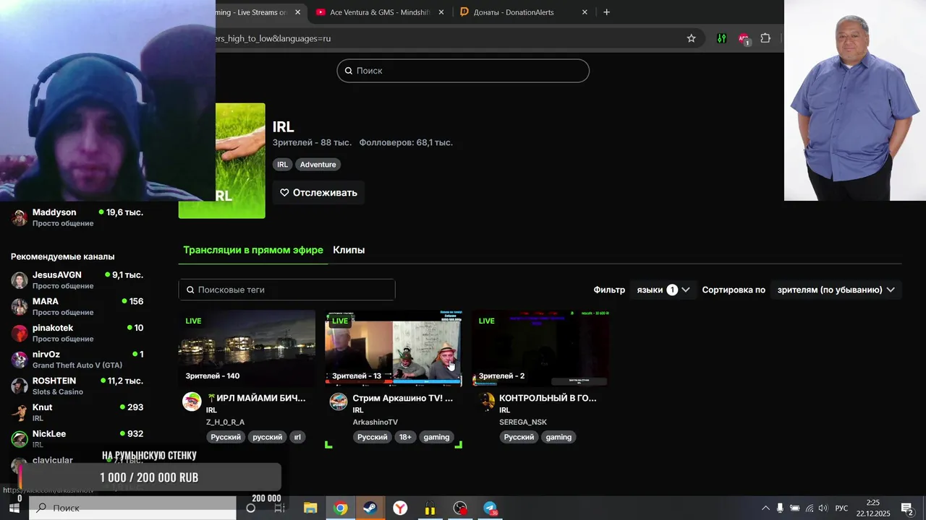The width and height of the screenshot is (926, 520).
Task: Open volume control in system tray
Action: tap(823, 508)
